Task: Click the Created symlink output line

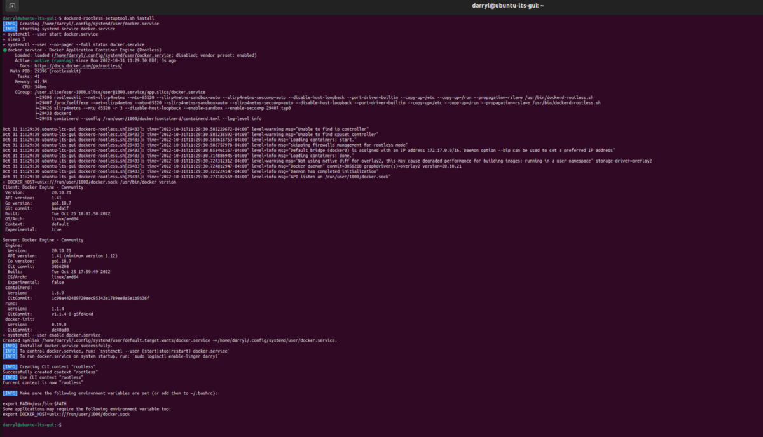Action: click(x=168, y=340)
